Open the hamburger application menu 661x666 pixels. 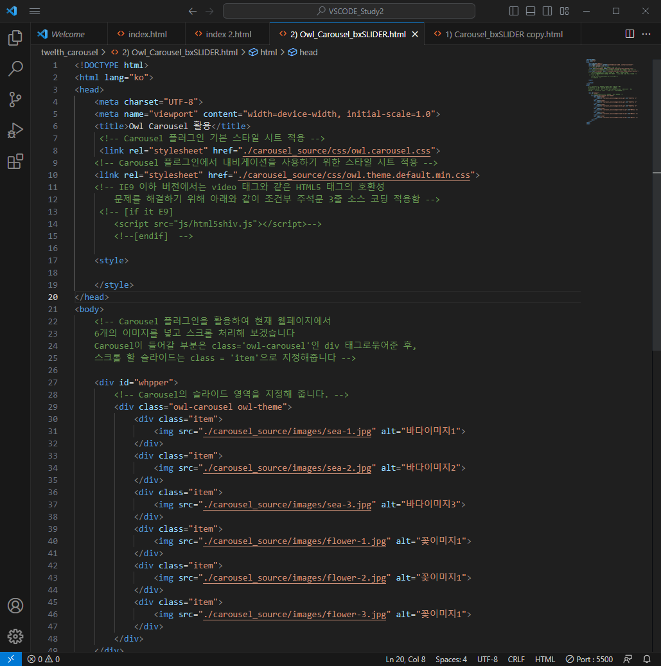[x=35, y=11]
